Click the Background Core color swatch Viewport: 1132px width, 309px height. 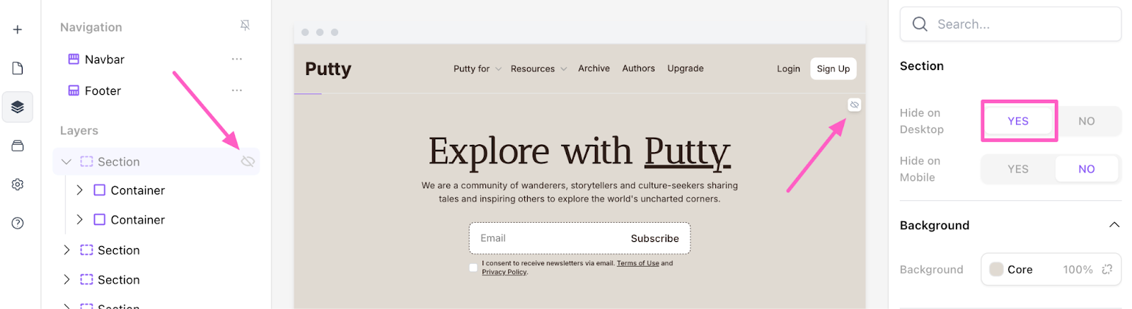point(996,269)
